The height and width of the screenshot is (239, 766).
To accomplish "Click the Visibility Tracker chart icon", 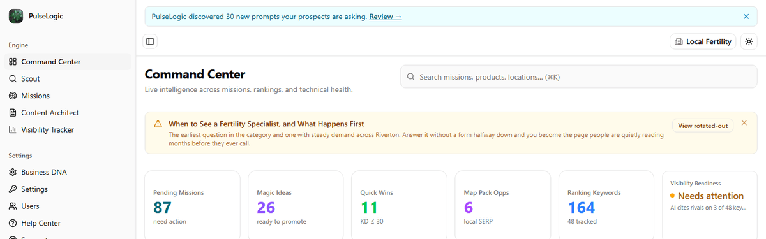I will 13,129.
